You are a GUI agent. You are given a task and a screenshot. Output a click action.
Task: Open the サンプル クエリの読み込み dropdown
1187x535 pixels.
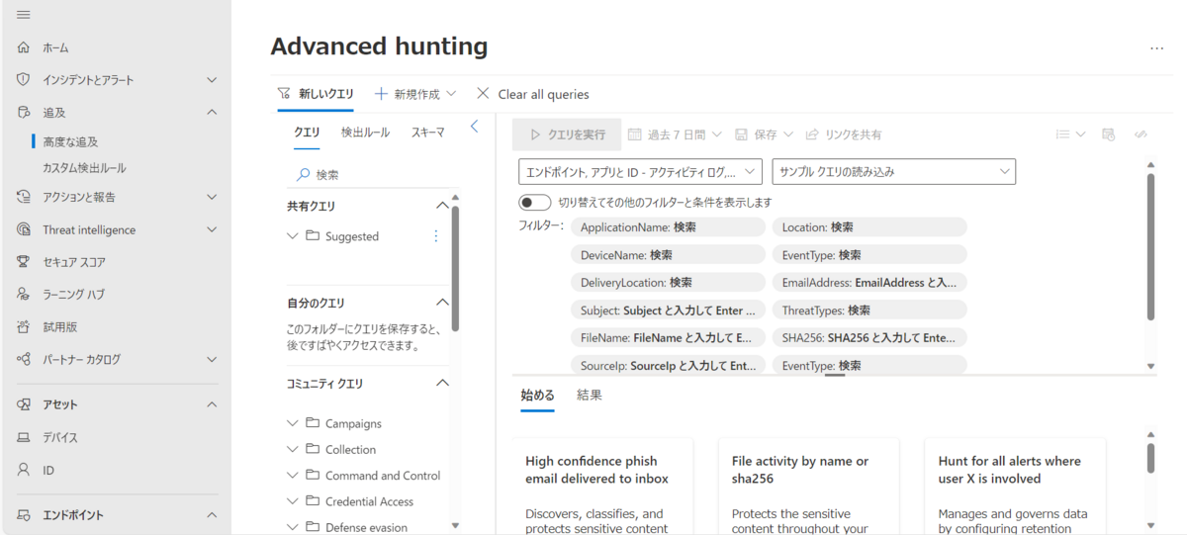894,171
